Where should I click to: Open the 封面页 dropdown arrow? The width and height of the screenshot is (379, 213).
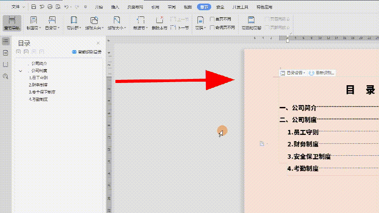coord(40,28)
